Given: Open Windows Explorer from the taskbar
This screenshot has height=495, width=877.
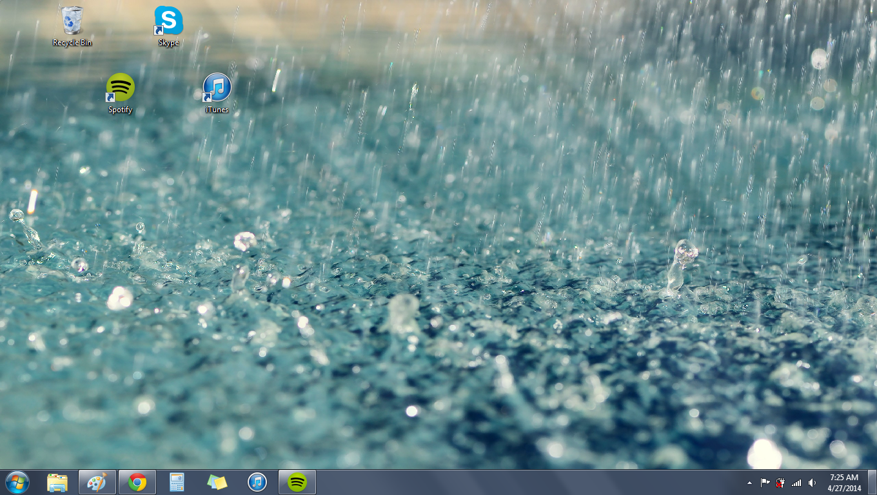Looking at the screenshot, I should [x=57, y=482].
